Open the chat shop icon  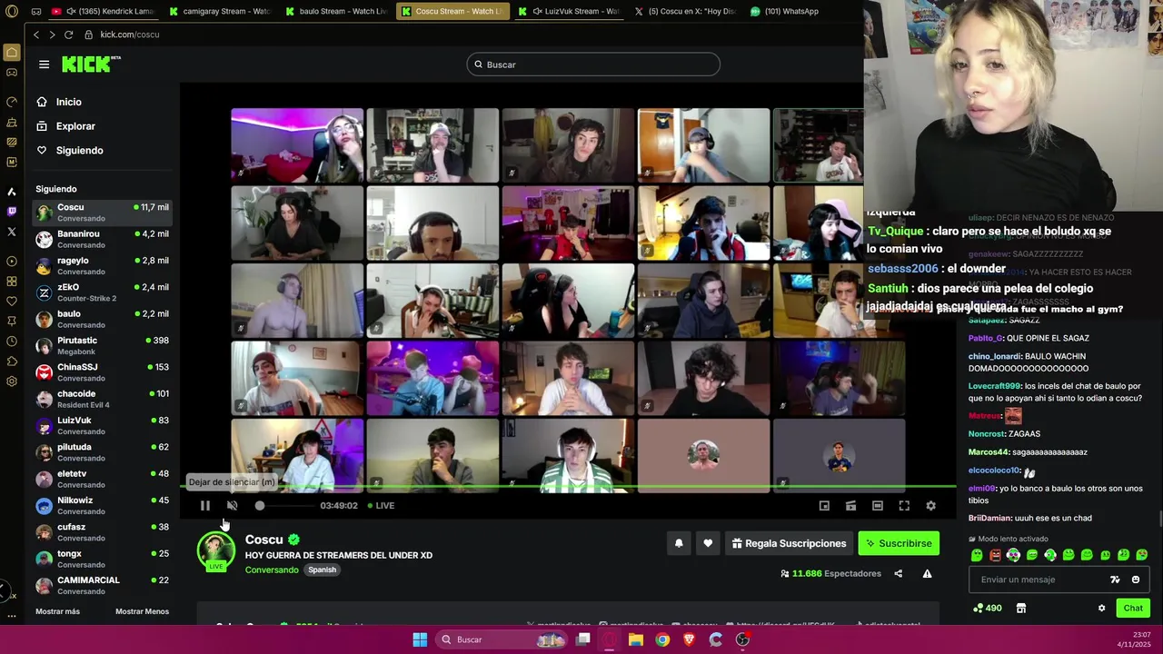pos(1021,609)
